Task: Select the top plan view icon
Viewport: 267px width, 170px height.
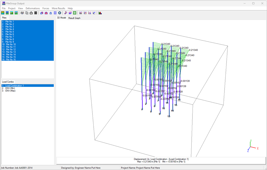Action: click(55, 13)
